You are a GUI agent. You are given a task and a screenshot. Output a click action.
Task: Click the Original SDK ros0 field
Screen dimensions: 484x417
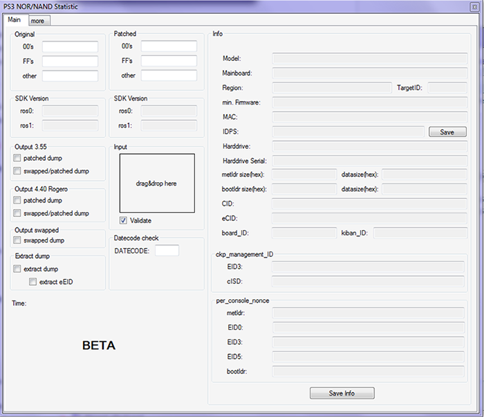click(x=70, y=111)
